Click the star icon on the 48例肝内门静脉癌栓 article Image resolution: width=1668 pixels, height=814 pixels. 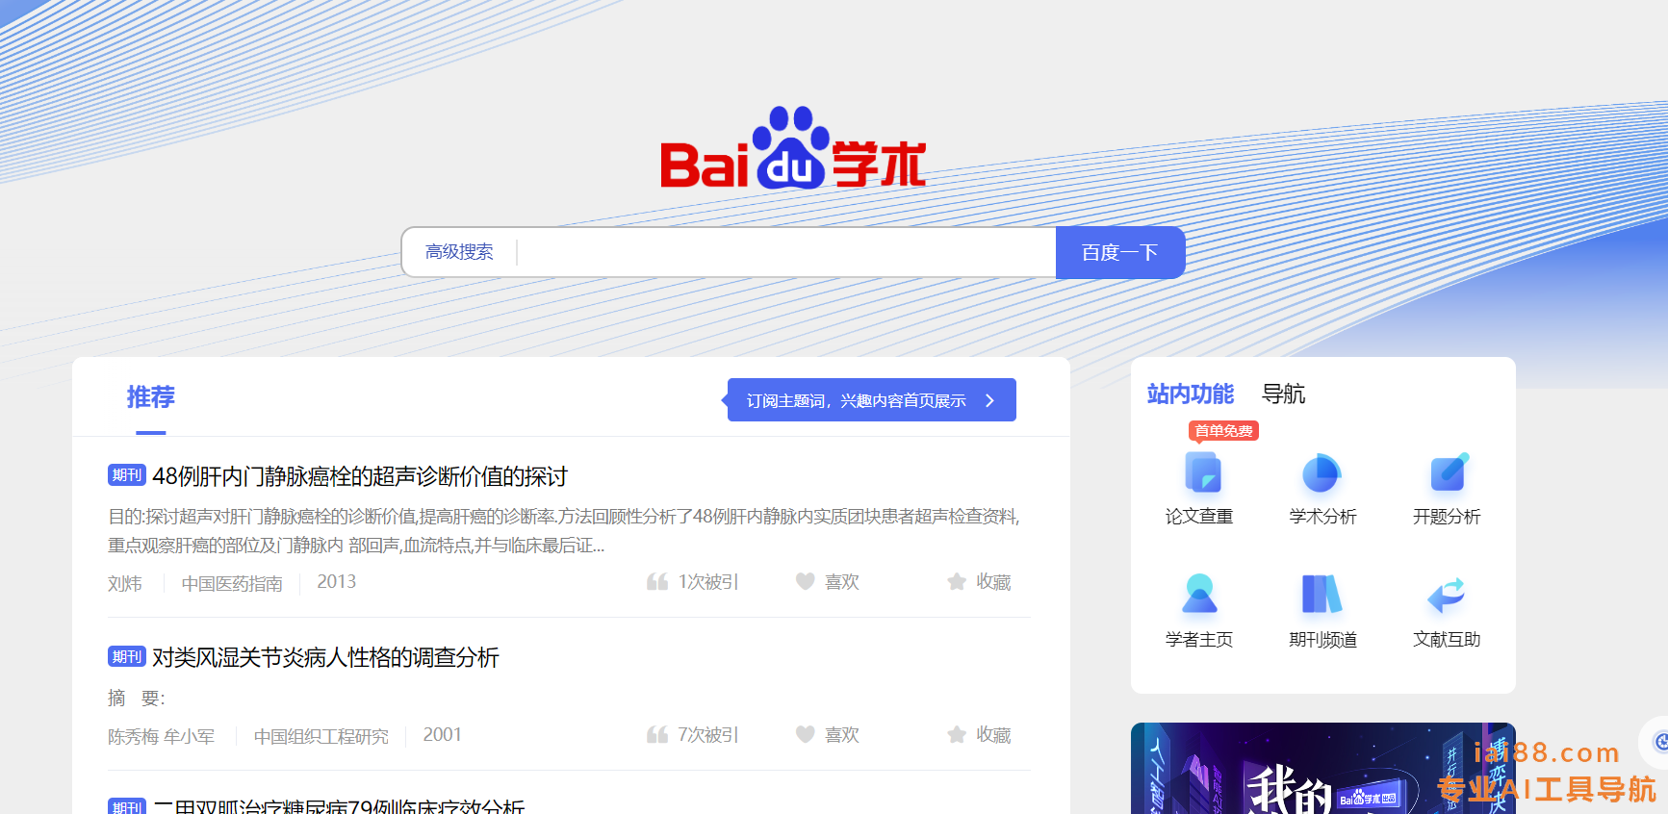957,581
